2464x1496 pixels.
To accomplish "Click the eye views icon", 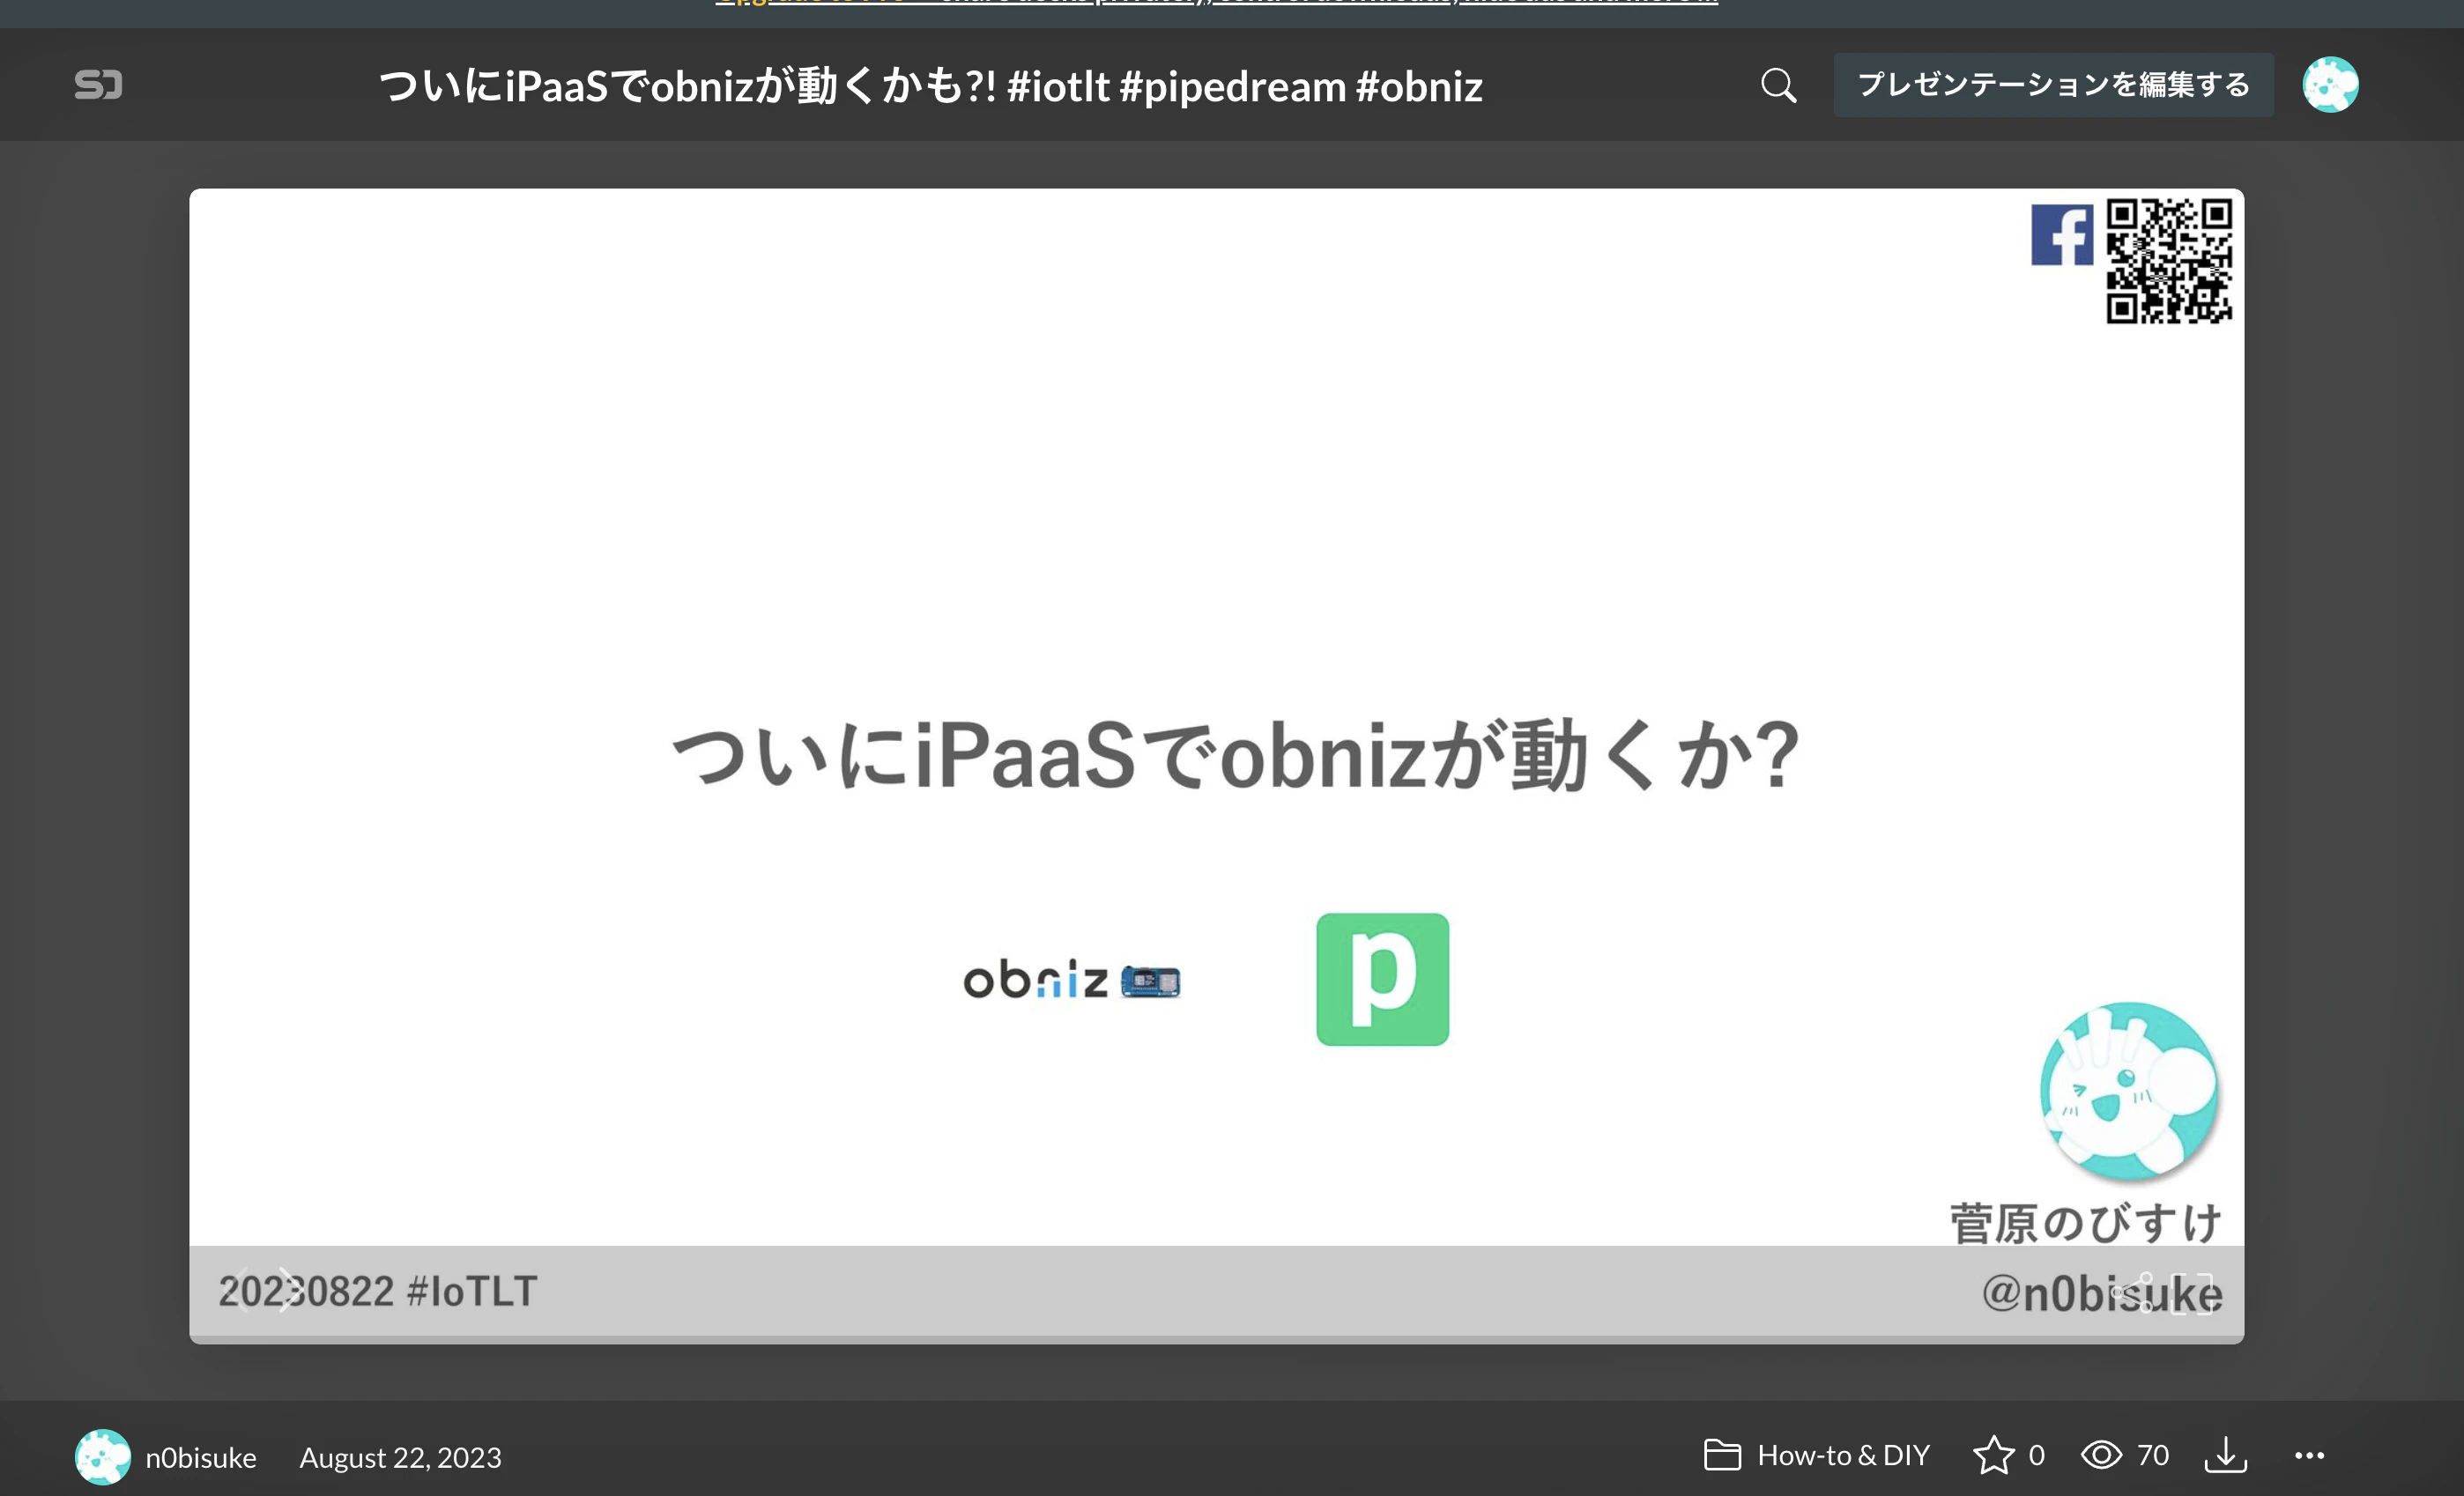I will [x=2101, y=1455].
